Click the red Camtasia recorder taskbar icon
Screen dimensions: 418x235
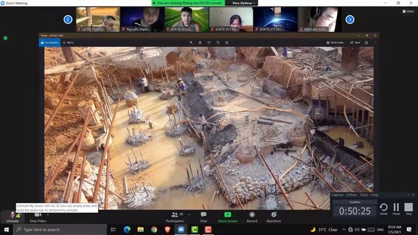[208, 229]
